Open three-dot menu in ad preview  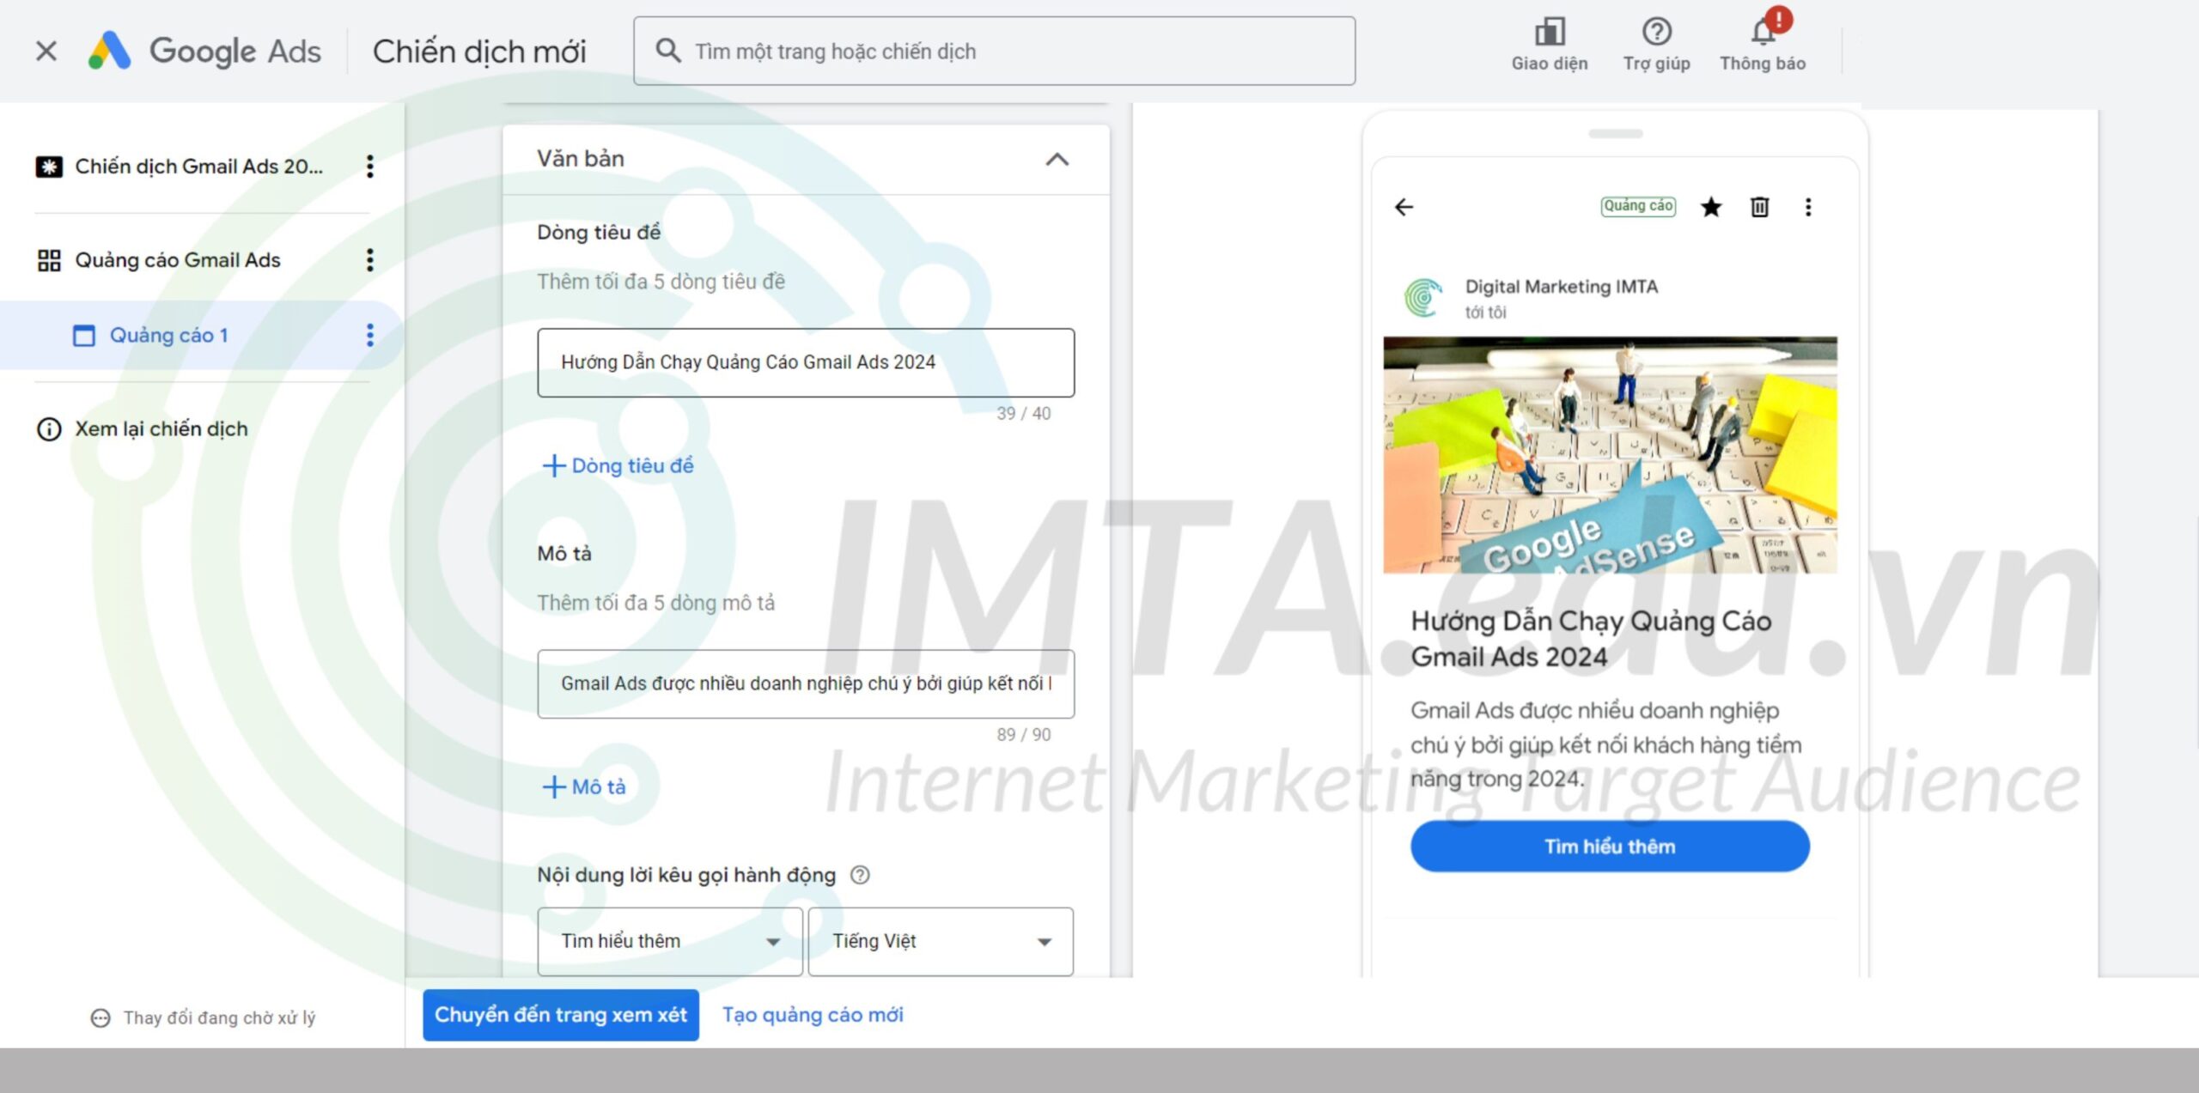[x=1808, y=207]
